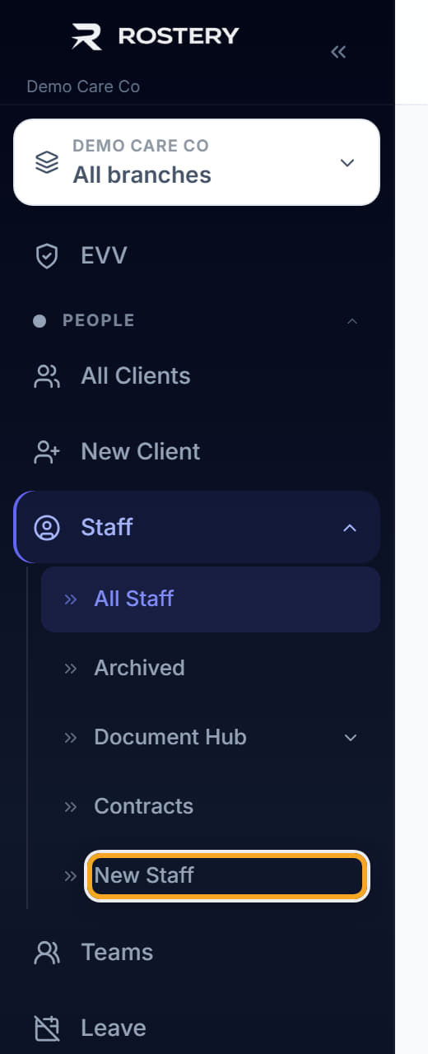Viewport: 428px width, 1054px height.
Task: Open the Archived staff list
Action: [x=139, y=668]
